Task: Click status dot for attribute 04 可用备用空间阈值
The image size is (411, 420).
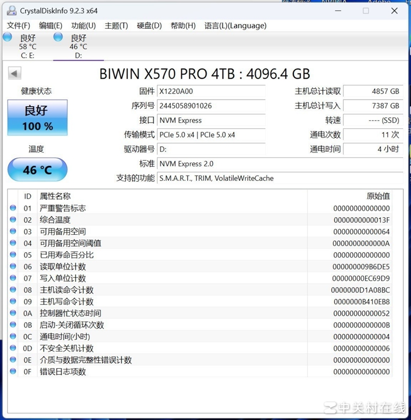Action: point(13,243)
